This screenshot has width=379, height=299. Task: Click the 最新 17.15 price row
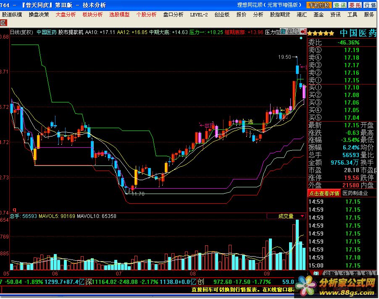(x=334, y=125)
